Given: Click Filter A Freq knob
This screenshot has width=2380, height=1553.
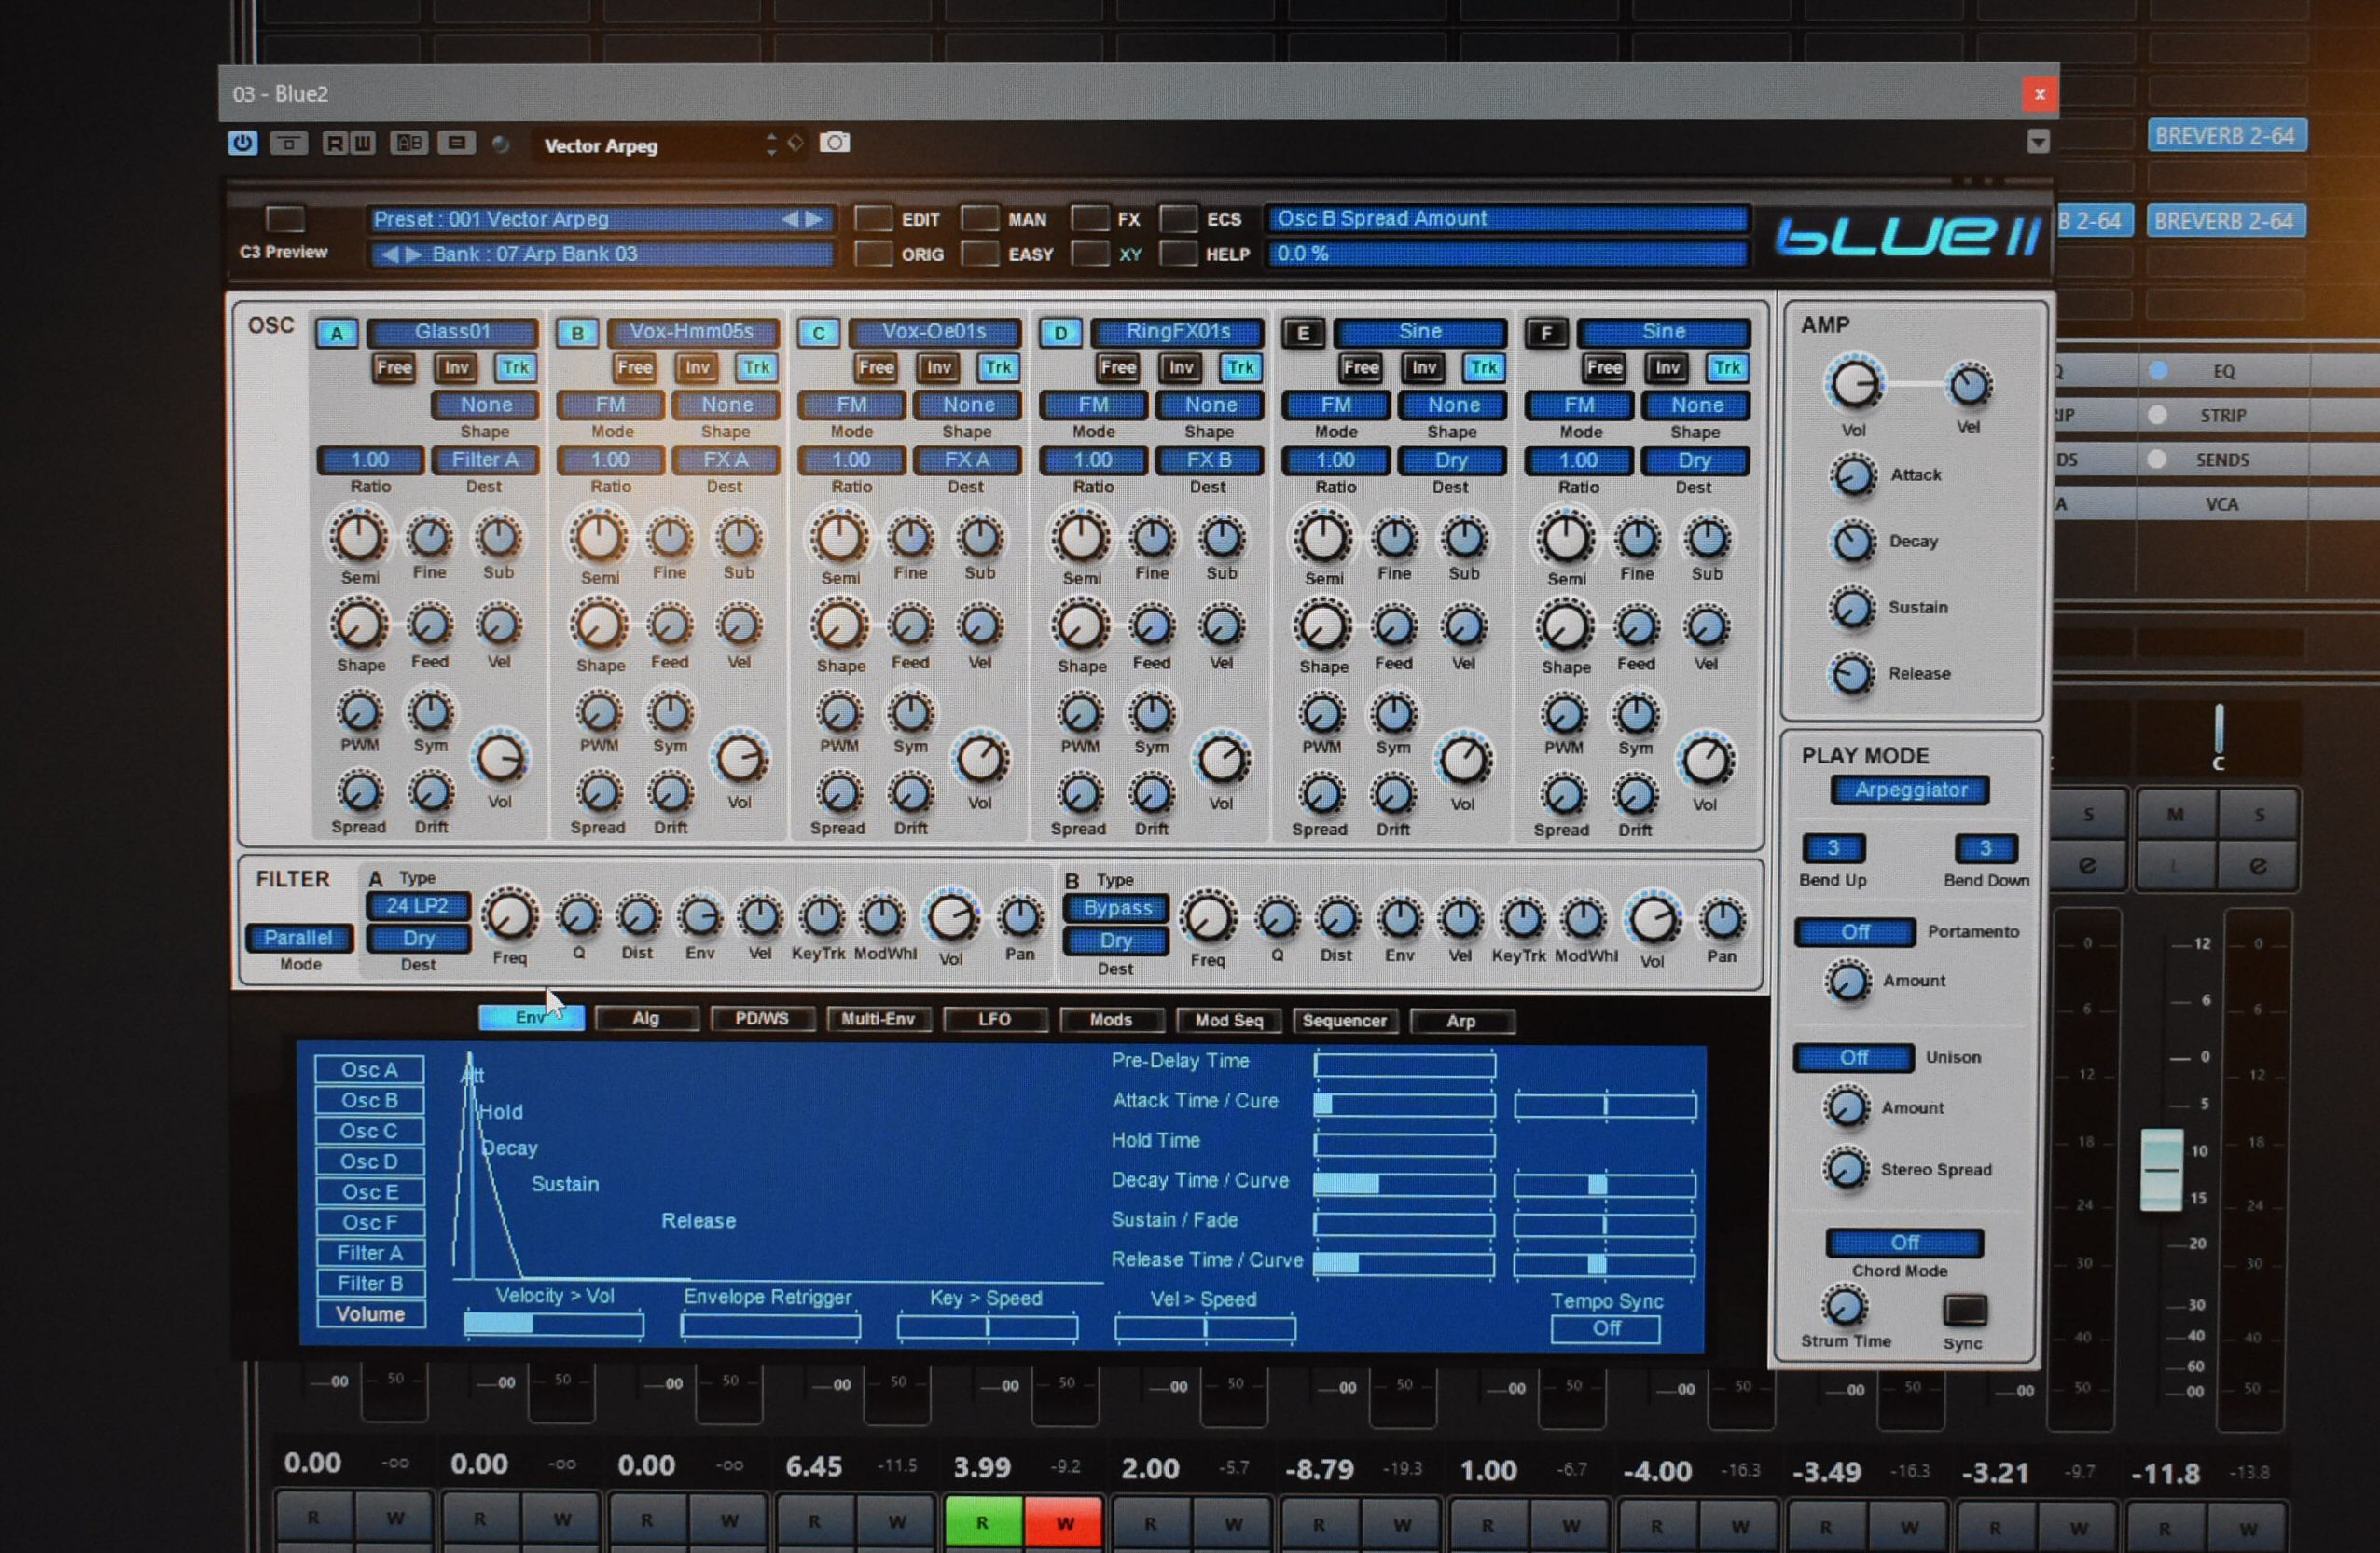Looking at the screenshot, I should point(509,915).
